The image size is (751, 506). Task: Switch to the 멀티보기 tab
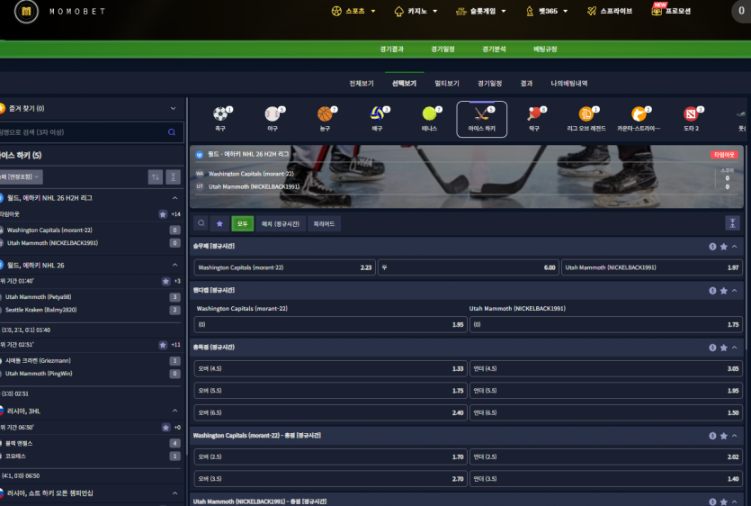447,84
